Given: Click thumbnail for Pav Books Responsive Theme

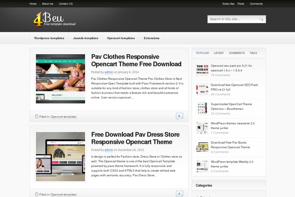Looking at the screenshot, I should [x=202, y=147].
